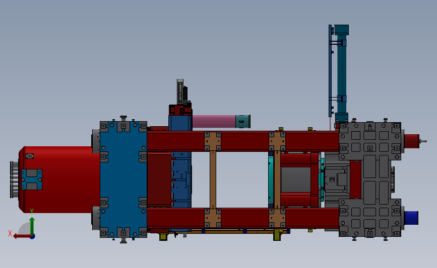This screenshot has height=268, width=437.
Task: Select the gear at the far left end
Action: coord(14,180)
